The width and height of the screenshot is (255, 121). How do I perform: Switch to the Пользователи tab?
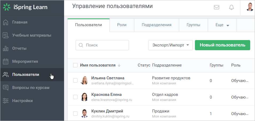click(88, 25)
